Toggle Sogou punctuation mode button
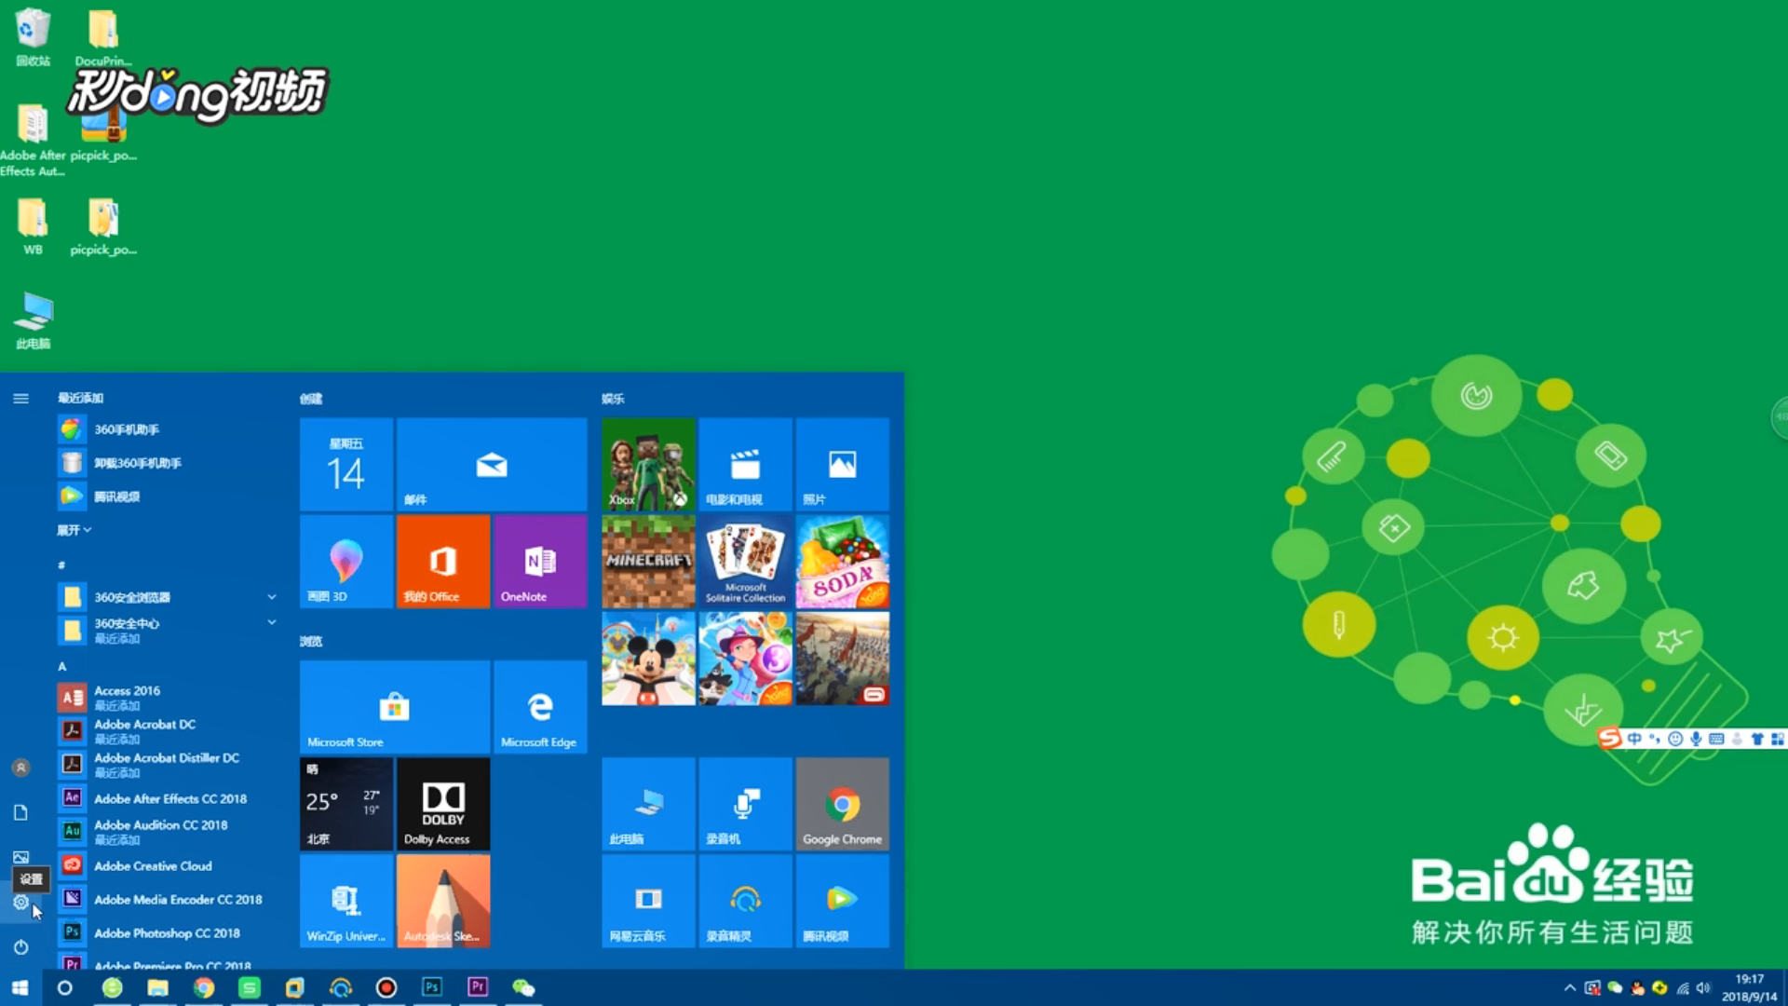The image size is (1788, 1006). pyautogui.click(x=1655, y=739)
